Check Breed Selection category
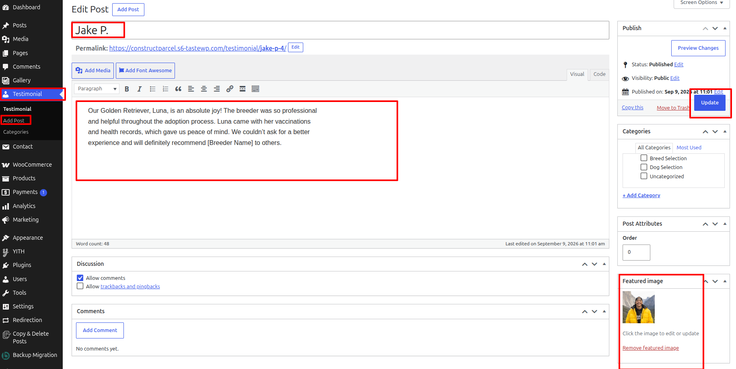Screen dimensions: 736x369 pyautogui.click(x=644, y=158)
